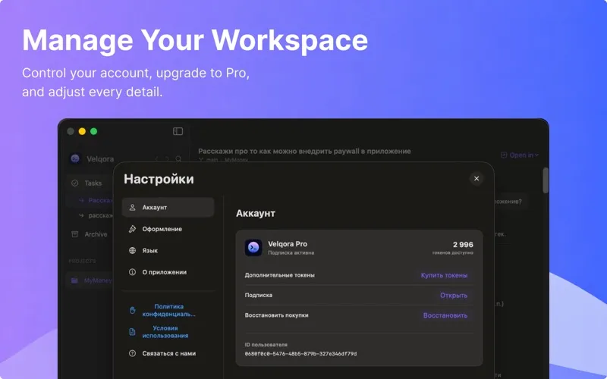Click the person icon beside Аккаунт

pyautogui.click(x=132, y=208)
